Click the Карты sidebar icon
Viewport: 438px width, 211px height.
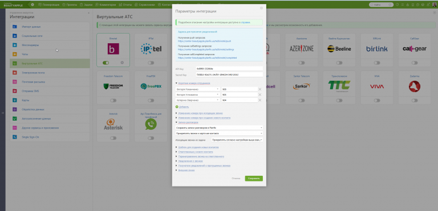click(x=14, y=100)
